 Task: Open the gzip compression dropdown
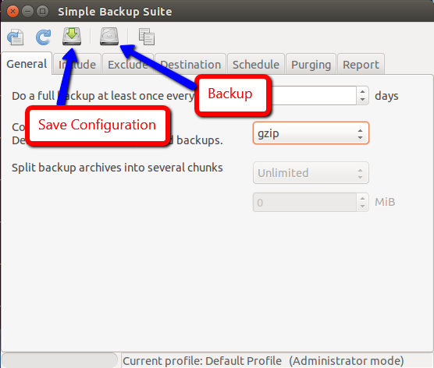coord(311,133)
